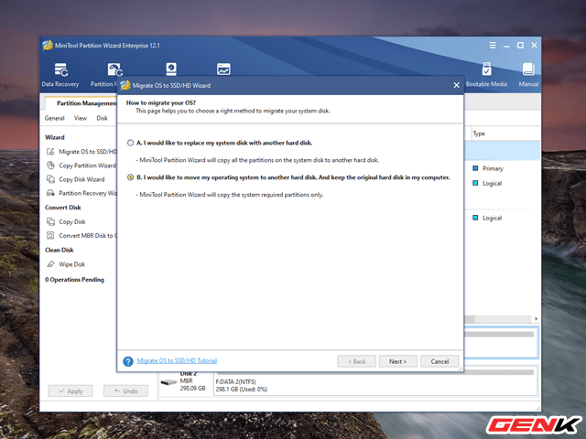Open Partition Recovery Wizard in sidebar
This screenshot has height=439, width=586.
click(81, 193)
